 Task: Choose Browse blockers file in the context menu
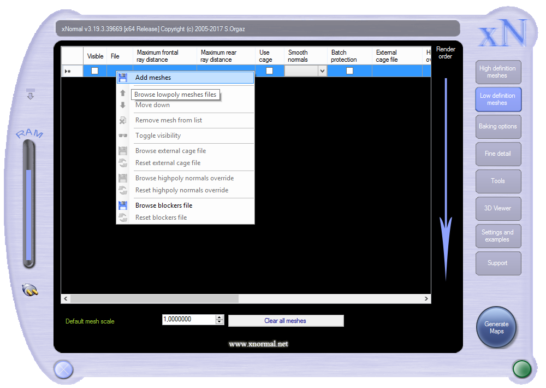tap(164, 205)
